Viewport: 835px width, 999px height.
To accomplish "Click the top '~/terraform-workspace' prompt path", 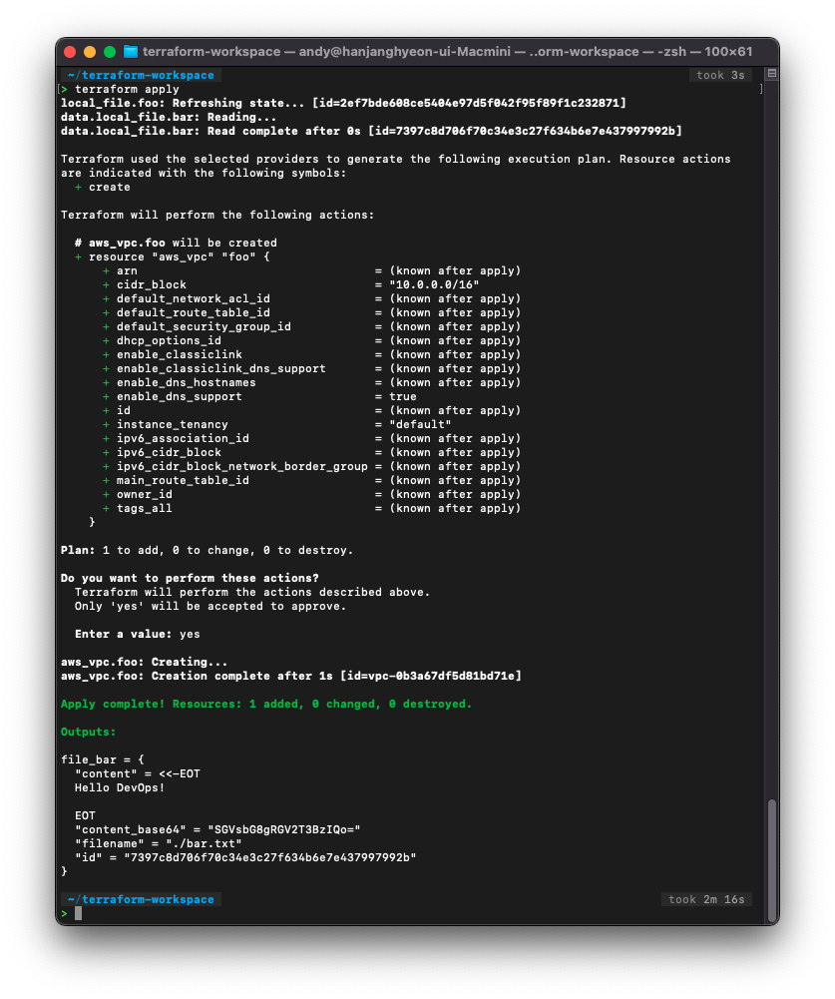I will [x=141, y=75].
